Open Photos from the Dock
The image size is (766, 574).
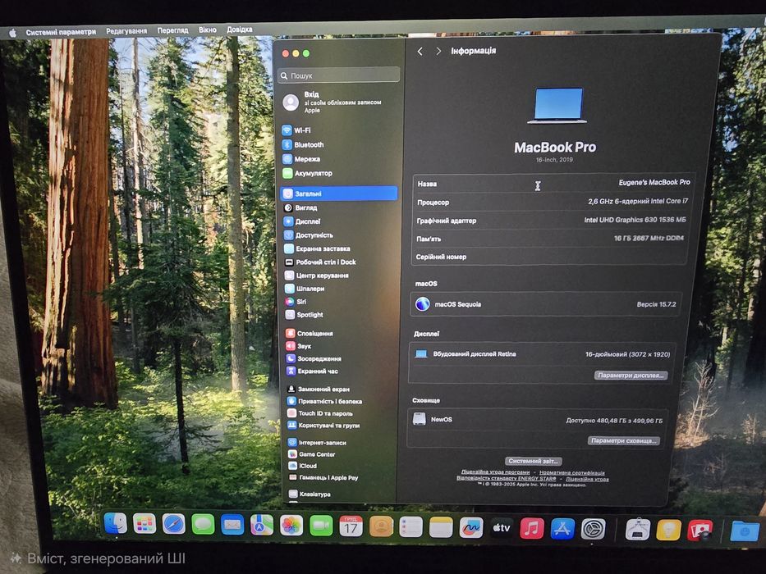(x=291, y=526)
